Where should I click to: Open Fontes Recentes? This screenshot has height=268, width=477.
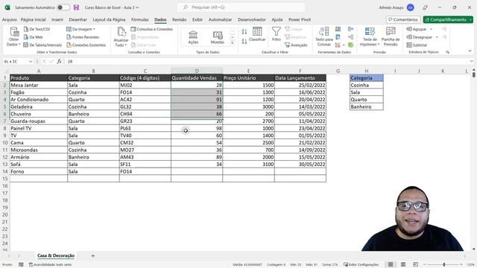click(x=83, y=37)
